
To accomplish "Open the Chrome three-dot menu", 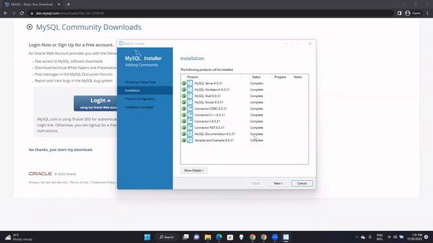I will pos(427,13).
